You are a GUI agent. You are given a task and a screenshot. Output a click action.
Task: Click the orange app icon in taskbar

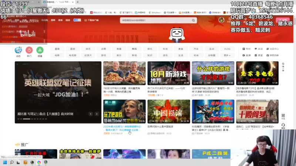pyautogui.click(x=25, y=162)
